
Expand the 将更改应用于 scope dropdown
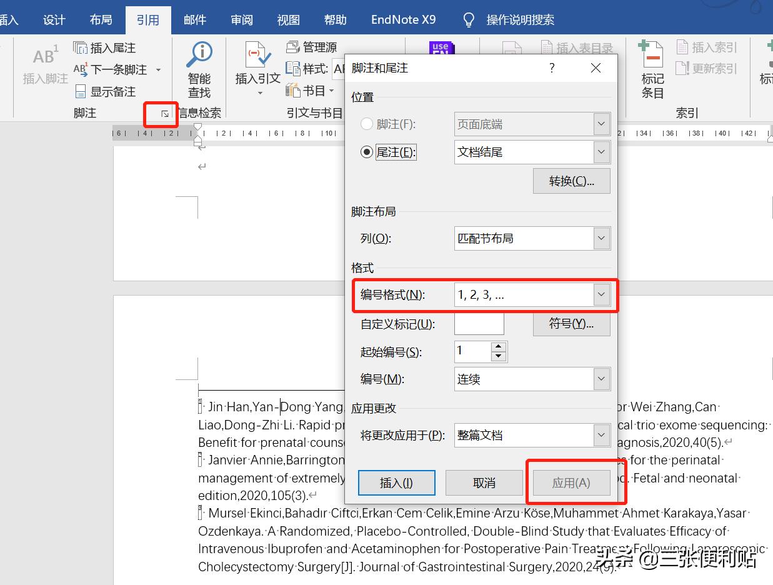click(601, 435)
